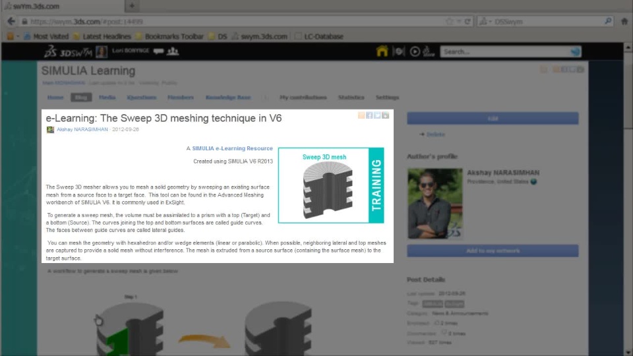The height and width of the screenshot is (356, 633).
Task: Open SIMULIA e-Learning Resource link
Action: 233,148
